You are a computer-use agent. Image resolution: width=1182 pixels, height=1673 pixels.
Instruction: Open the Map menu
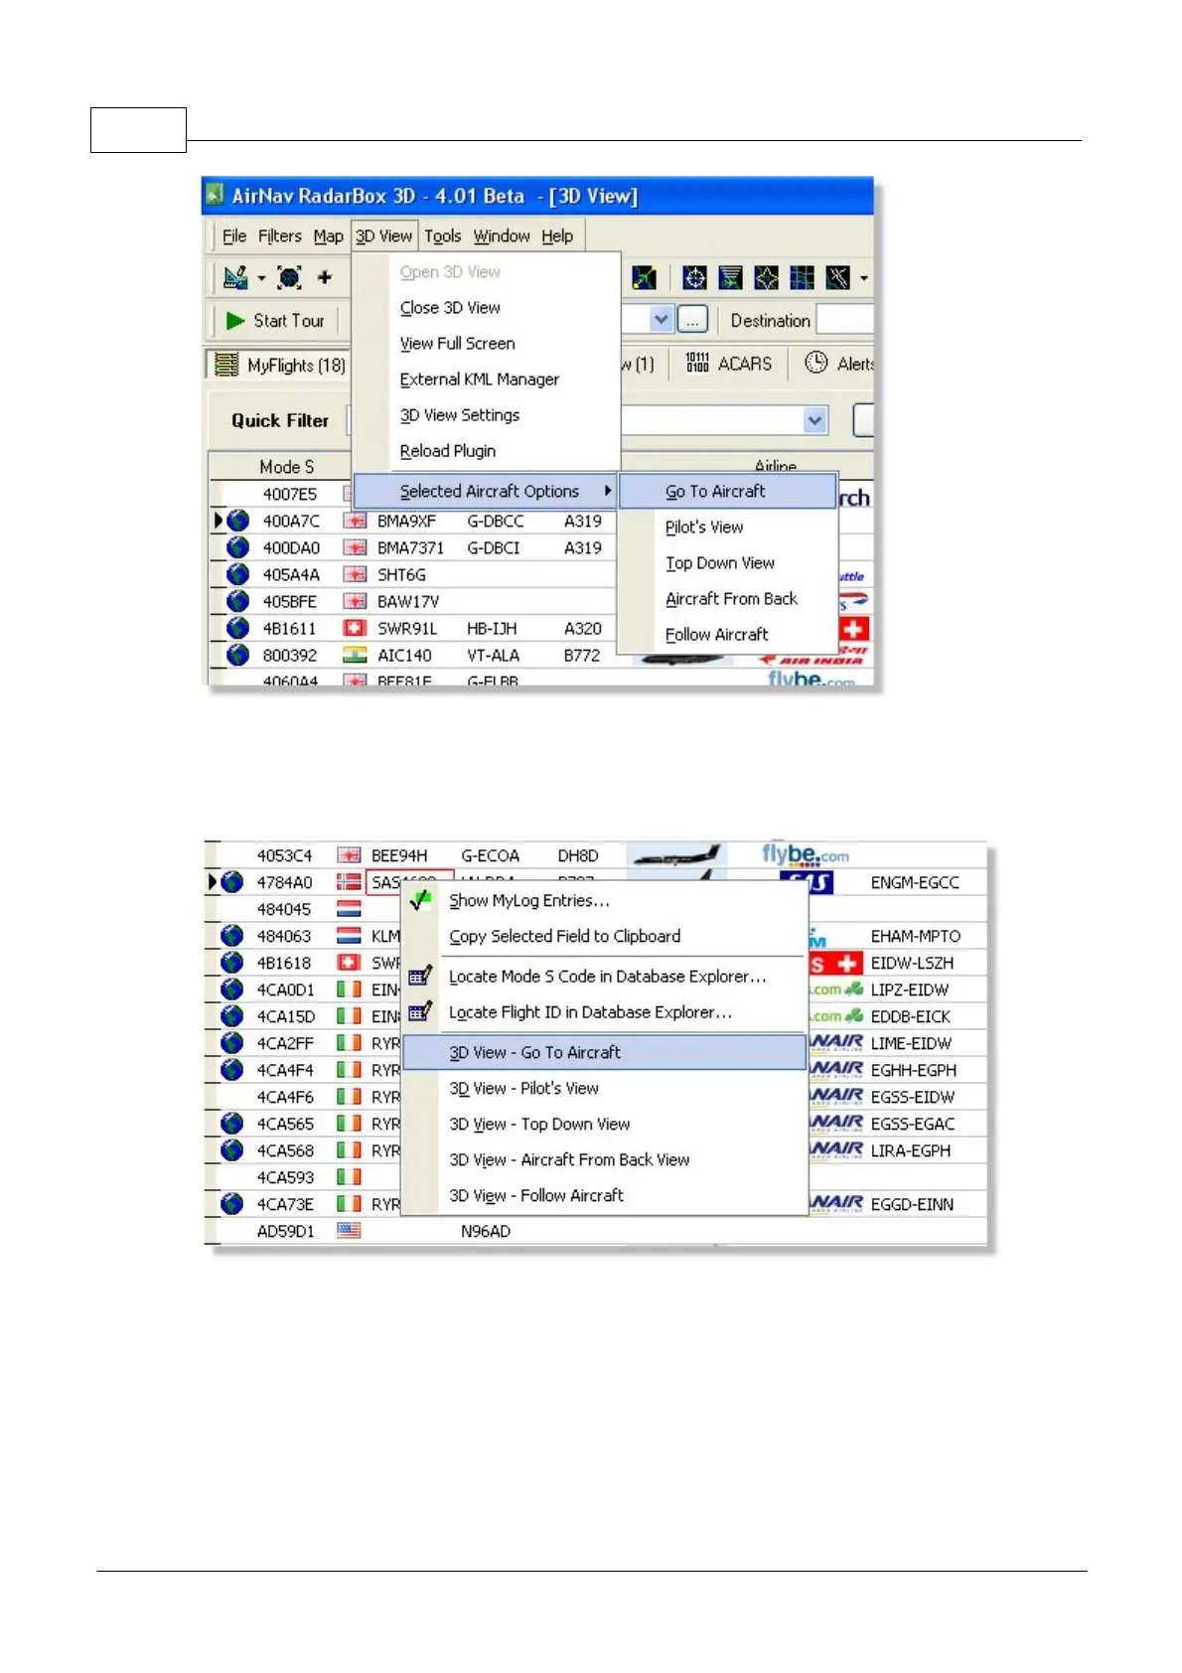328,236
